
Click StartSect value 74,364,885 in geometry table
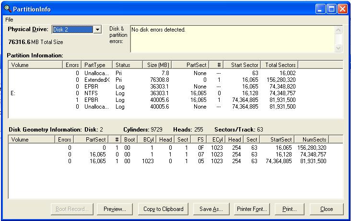[279, 161]
